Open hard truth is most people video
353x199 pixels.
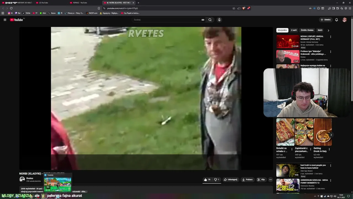click(x=288, y=170)
